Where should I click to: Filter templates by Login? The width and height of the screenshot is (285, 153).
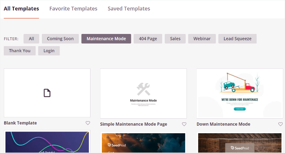pyautogui.click(x=49, y=51)
